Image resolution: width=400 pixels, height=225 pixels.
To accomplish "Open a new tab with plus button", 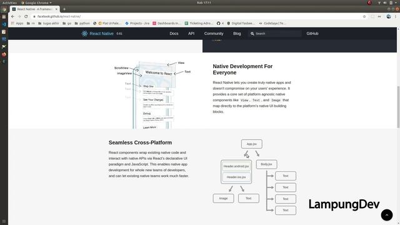I will pos(64,9).
